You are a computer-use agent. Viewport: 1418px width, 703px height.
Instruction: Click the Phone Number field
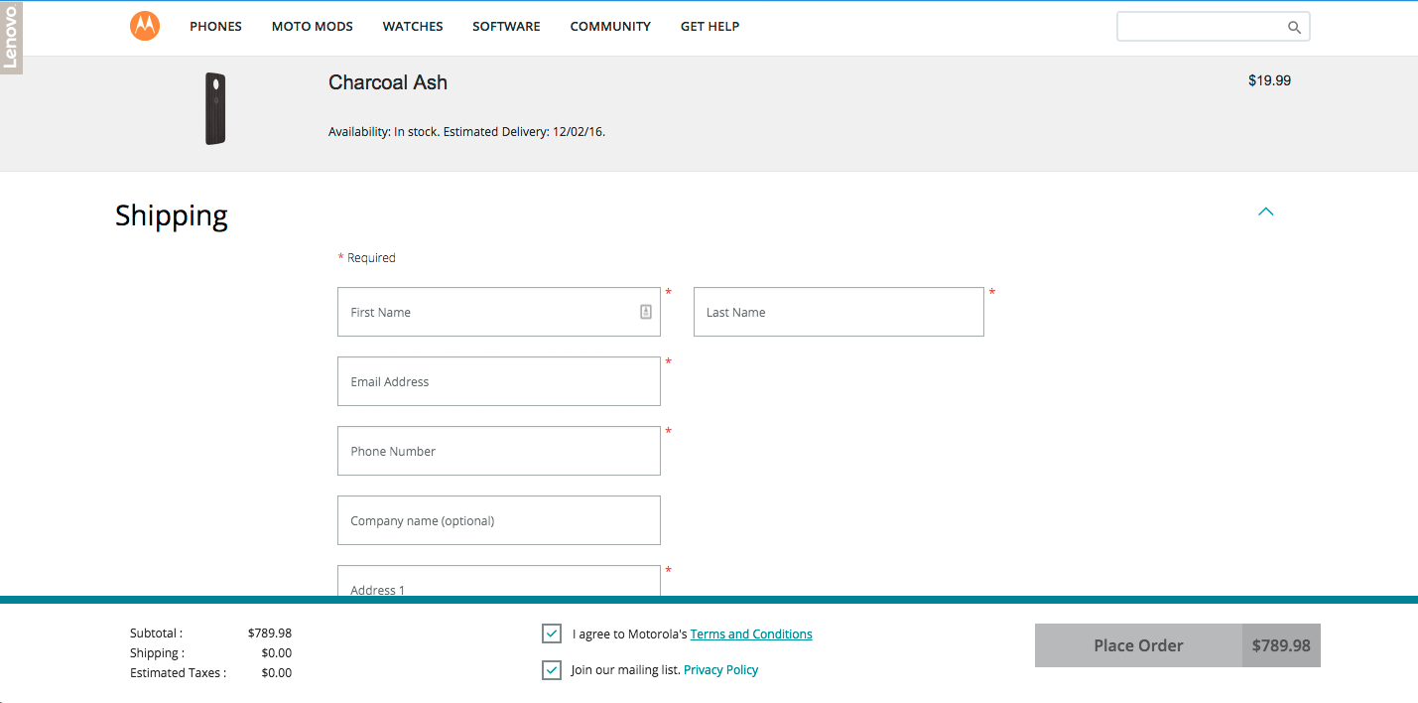(x=499, y=451)
